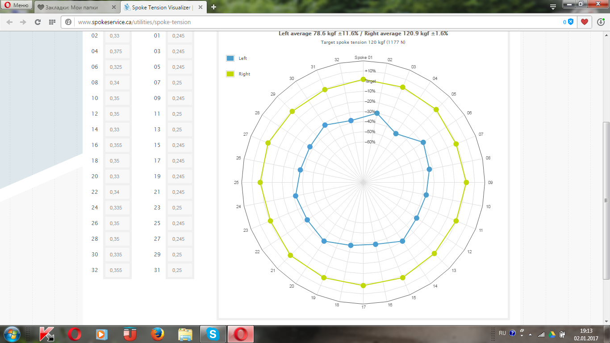
Task: Open a new tab with the plus button
Action: click(213, 7)
